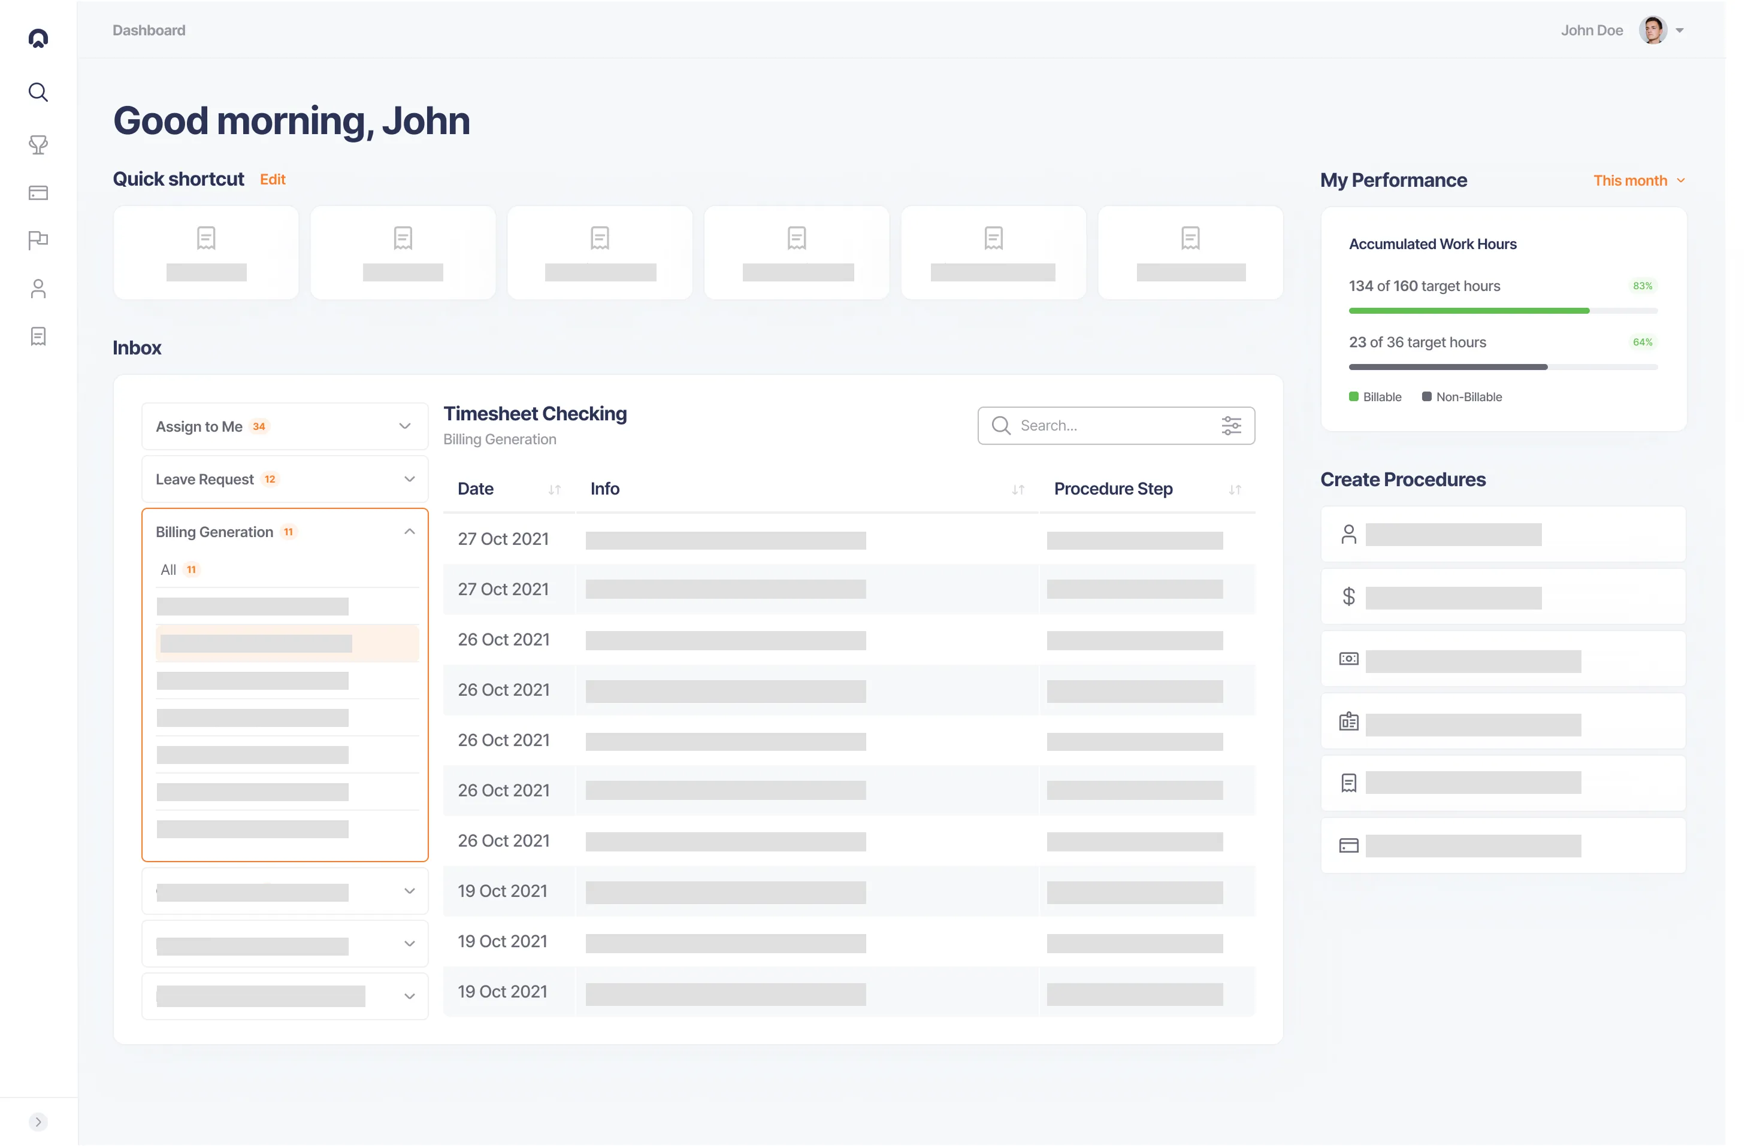Viewport: 1748px width, 1146px height.
Task: Open the receipt icon in the sidebar
Action: (x=38, y=336)
